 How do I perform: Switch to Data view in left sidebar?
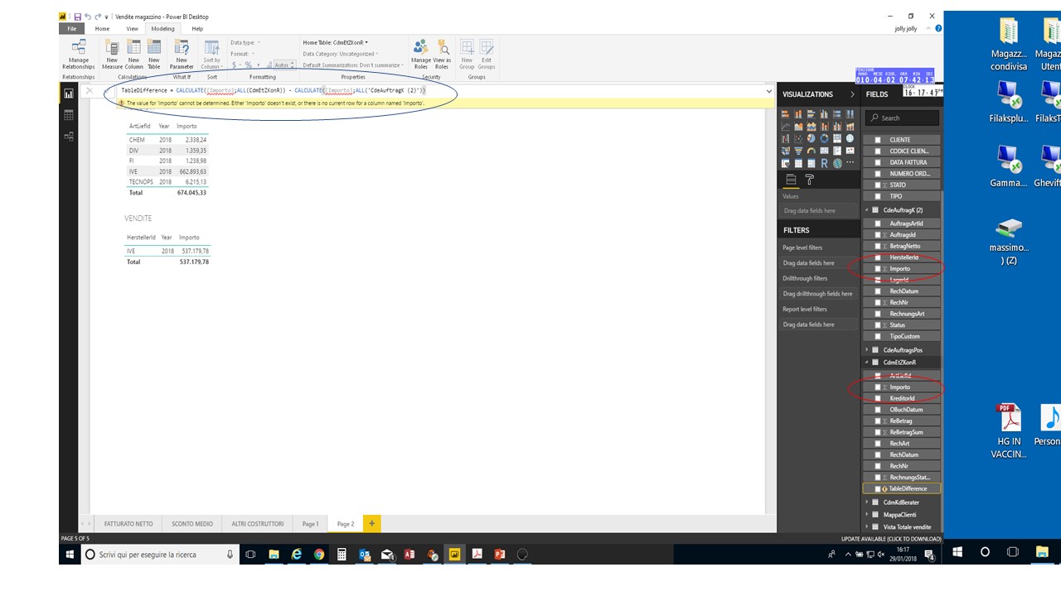(69, 115)
